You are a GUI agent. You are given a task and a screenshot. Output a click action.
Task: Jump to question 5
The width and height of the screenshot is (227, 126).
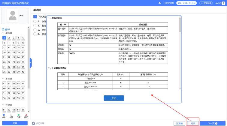pos(23,38)
